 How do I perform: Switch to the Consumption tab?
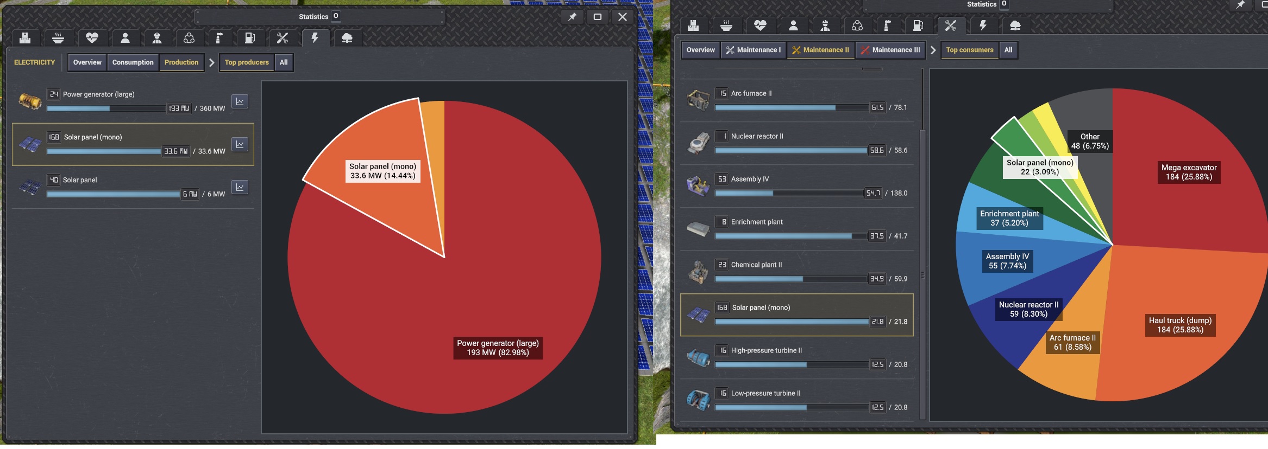click(133, 62)
